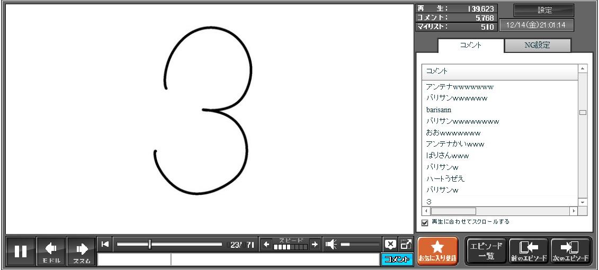Open the 設定 settings button
The height and width of the screenshot is (270, 599).
pyautogui.click(x=544, y=10)
